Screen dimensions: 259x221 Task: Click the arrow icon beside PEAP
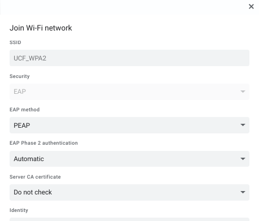(243, 125)
